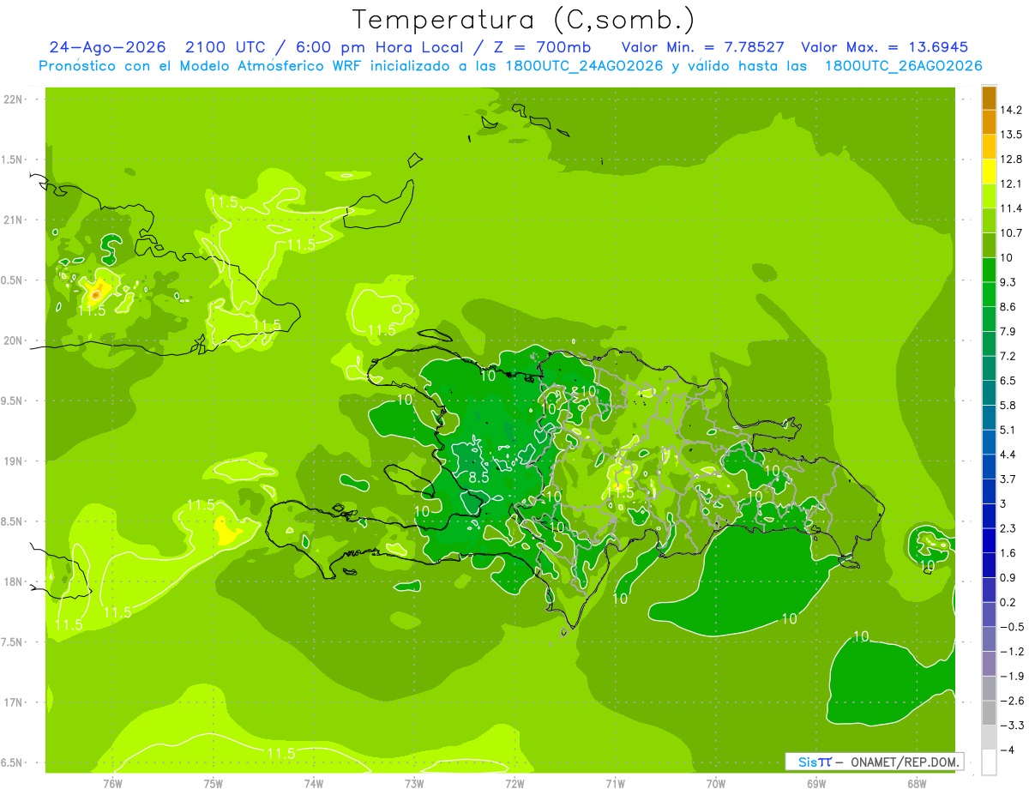Click colorbar value '10.7'

pos(1012,233)
